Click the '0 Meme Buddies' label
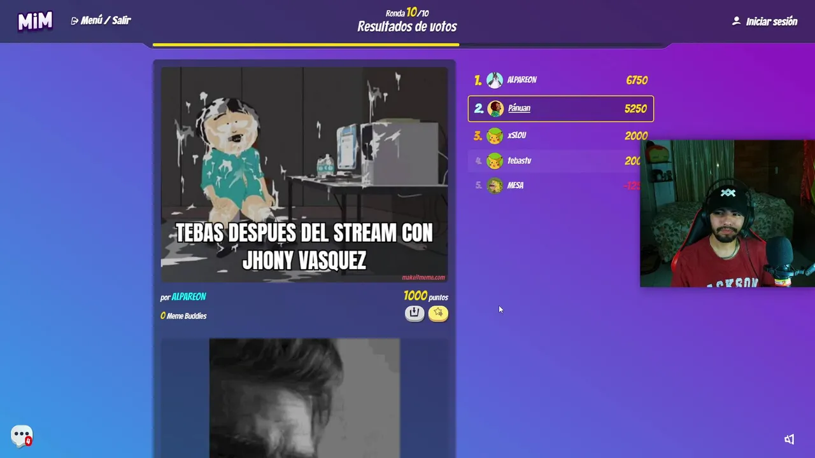815x458 pixels. point(183,316)
